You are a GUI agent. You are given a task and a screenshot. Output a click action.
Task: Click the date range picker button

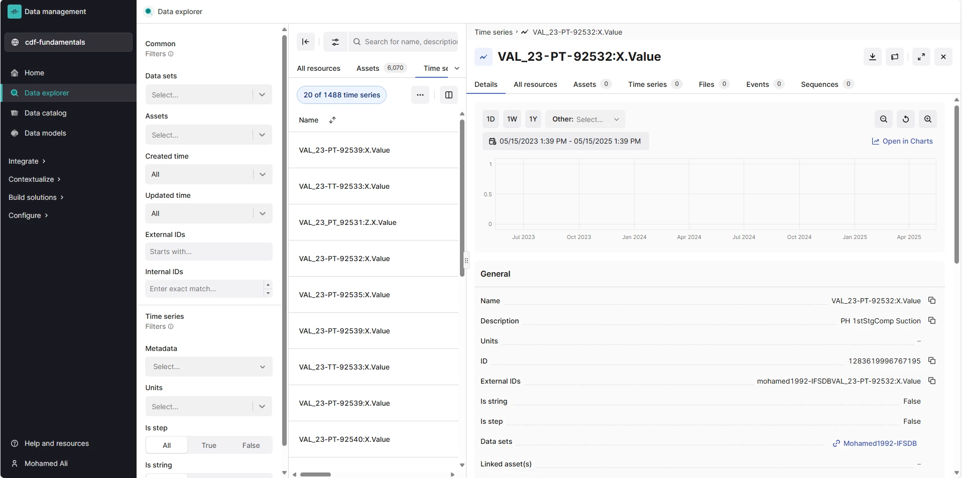566,141
